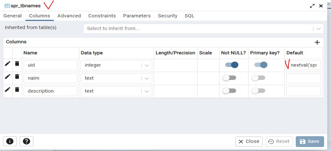This screenshot has height=151, width=331.
Task: Click the pencil icon for naim row
Action: click(8, 76)
